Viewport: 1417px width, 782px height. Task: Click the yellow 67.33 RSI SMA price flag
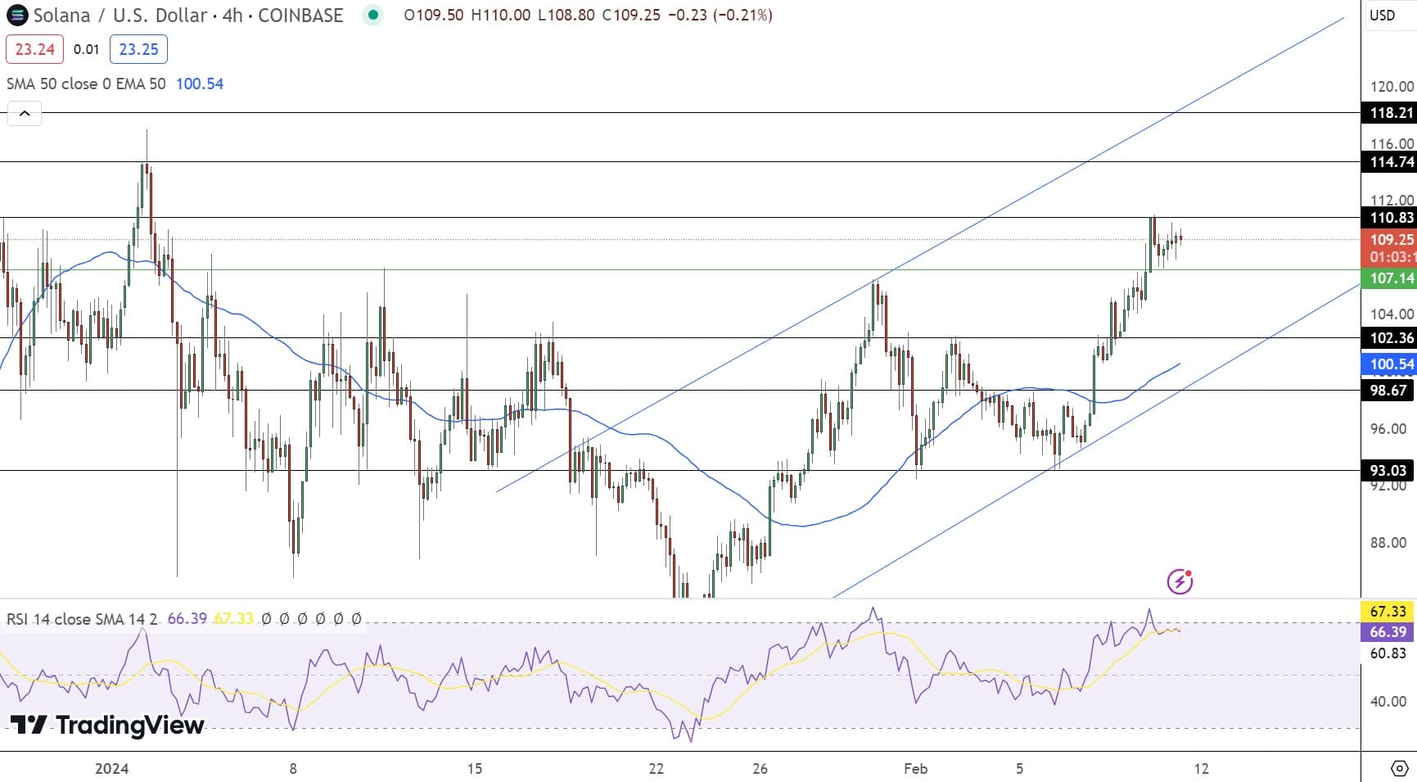(1388, 610)
